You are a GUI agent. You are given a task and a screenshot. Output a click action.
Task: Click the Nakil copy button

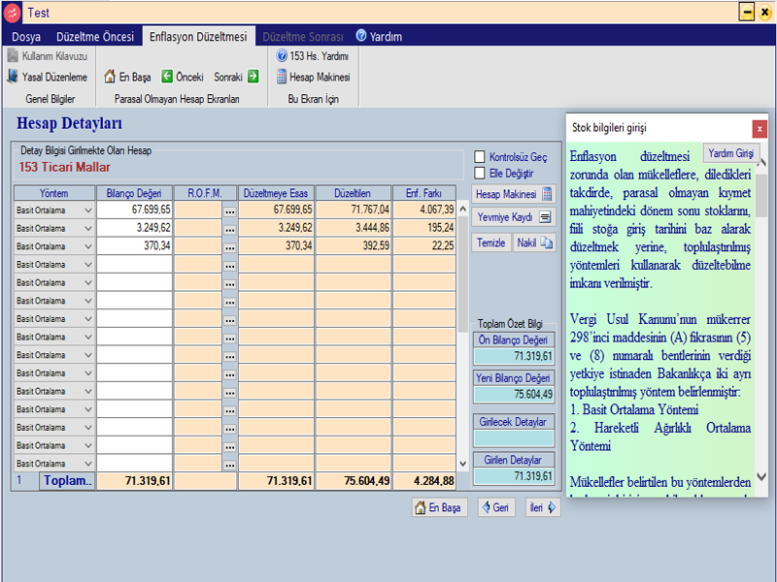point(534,242)
